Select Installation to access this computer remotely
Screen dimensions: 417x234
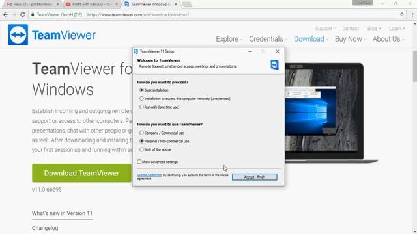coord(185,98)
